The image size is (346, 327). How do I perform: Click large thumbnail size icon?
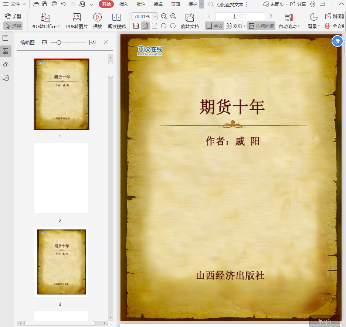coord(92,42)
